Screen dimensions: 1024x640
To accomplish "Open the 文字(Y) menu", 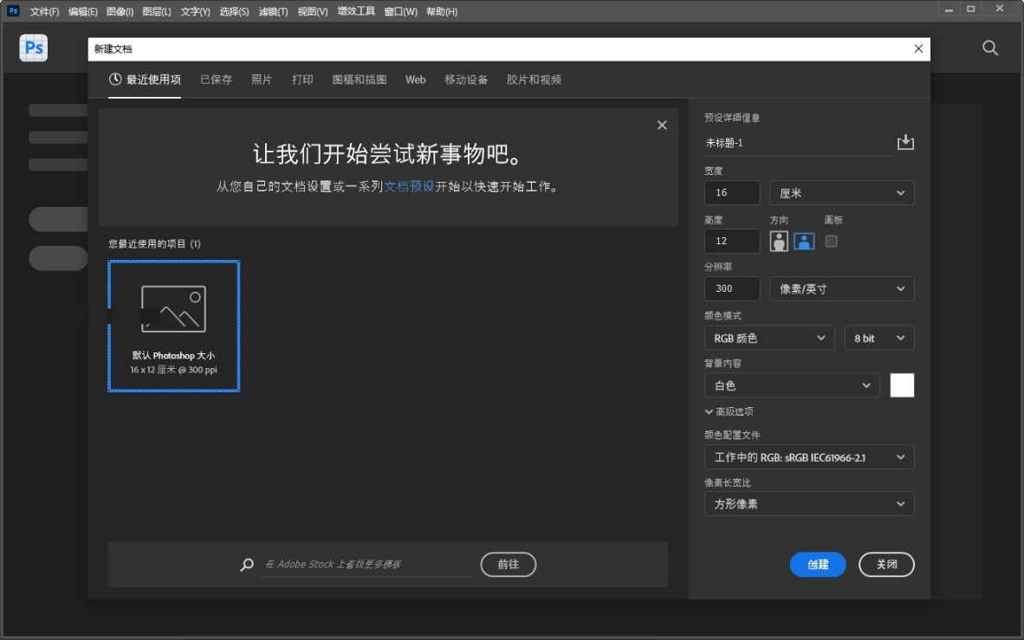I will (x=195, y=11).
